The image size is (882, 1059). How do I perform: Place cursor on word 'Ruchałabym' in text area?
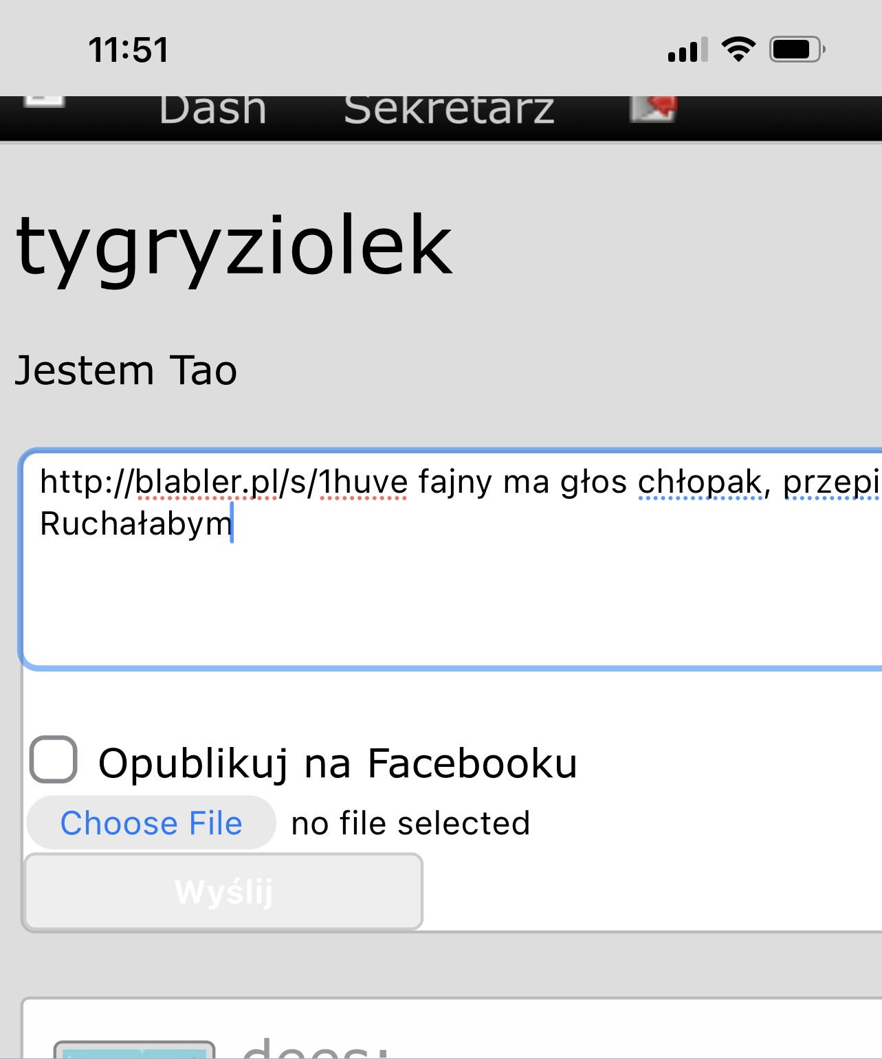[136, 524]
